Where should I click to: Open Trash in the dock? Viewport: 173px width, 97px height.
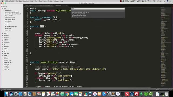(167, 94)
